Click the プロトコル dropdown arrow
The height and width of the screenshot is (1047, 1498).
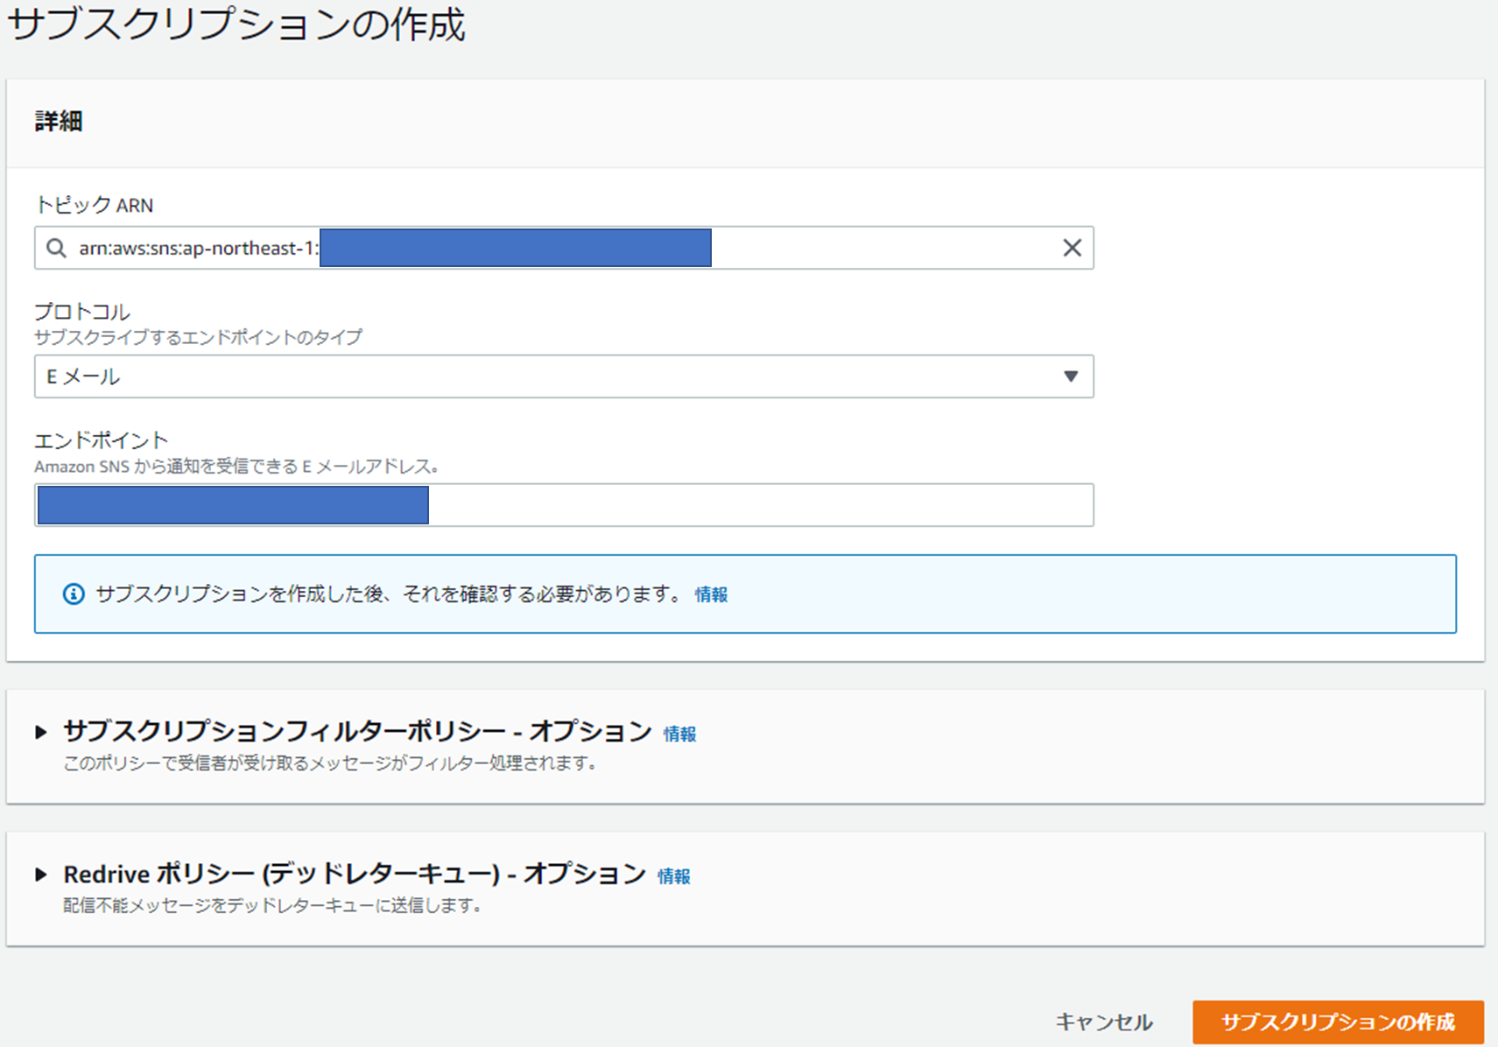point(1070,376)
